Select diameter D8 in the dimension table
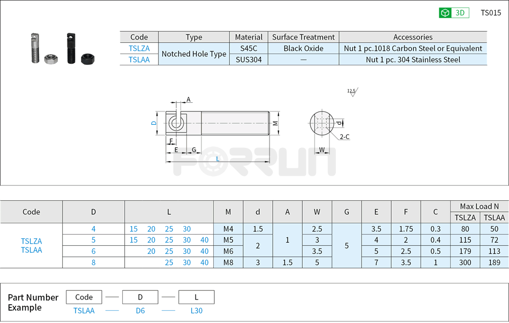This screenshot has height=323, width=509. (x=93, y=262)
